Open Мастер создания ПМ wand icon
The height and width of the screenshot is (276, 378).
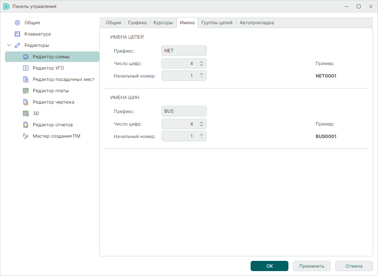point(26,136)
